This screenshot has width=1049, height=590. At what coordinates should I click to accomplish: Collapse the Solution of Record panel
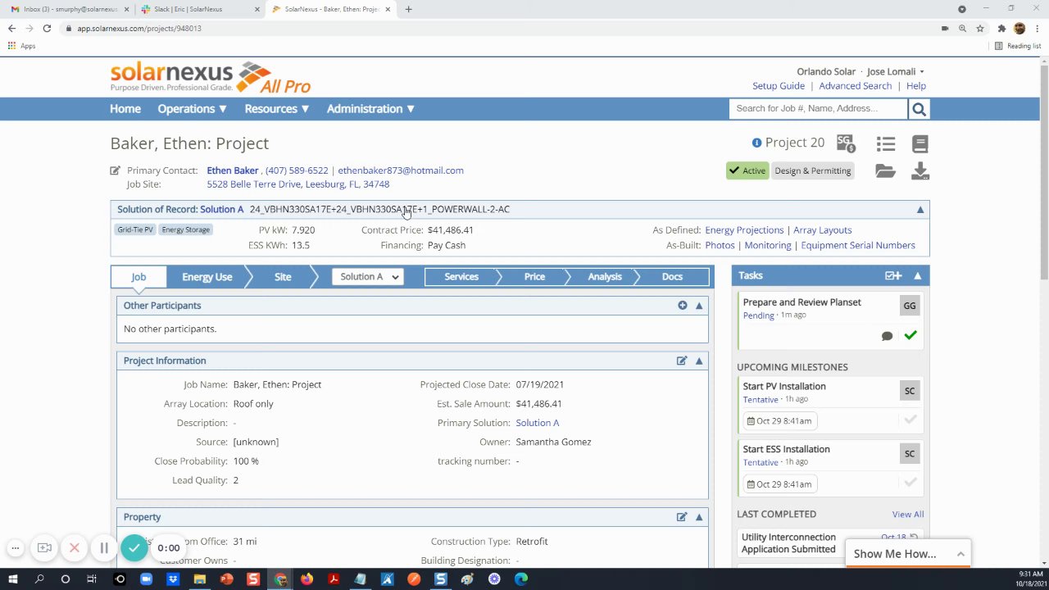920,210
